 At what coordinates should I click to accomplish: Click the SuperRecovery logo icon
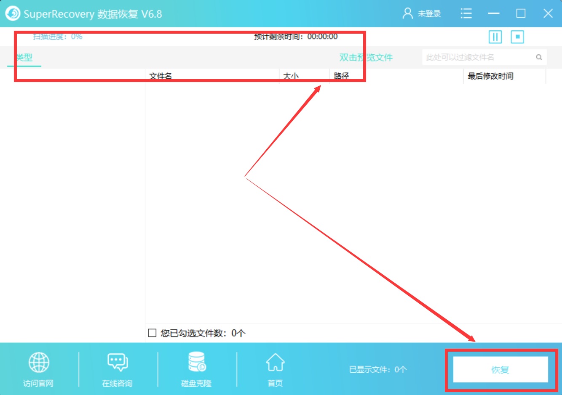tap(12, 13)
